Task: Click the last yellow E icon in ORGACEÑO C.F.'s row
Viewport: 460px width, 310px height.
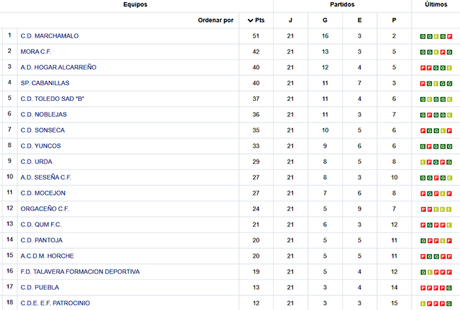Action: coord(450,210)
